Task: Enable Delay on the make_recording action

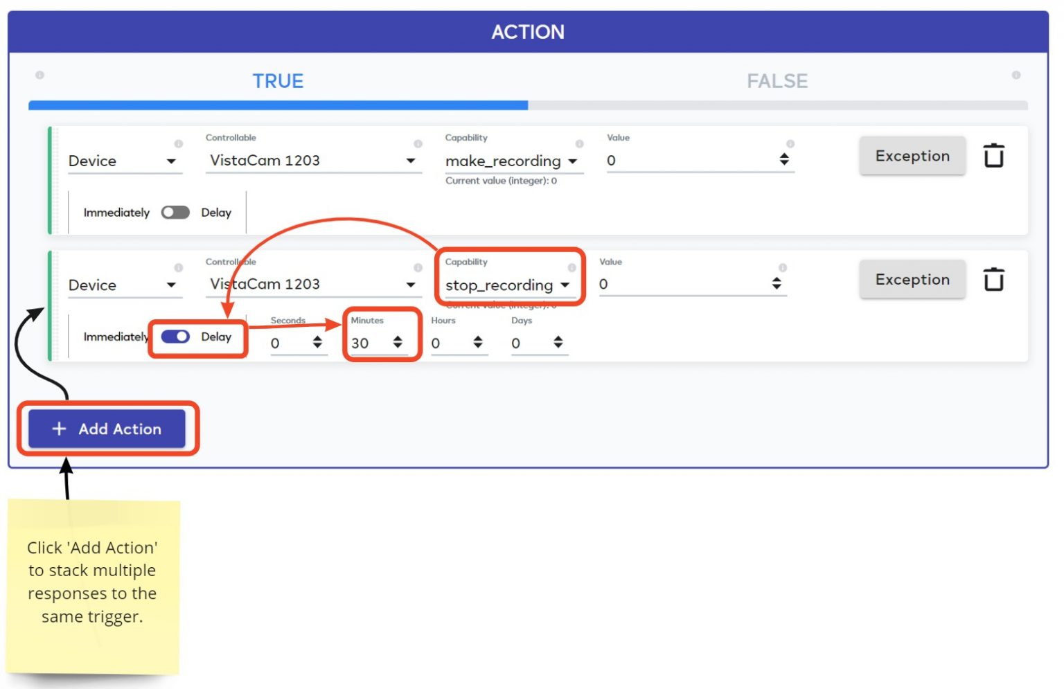Action: tap(175, 212)
